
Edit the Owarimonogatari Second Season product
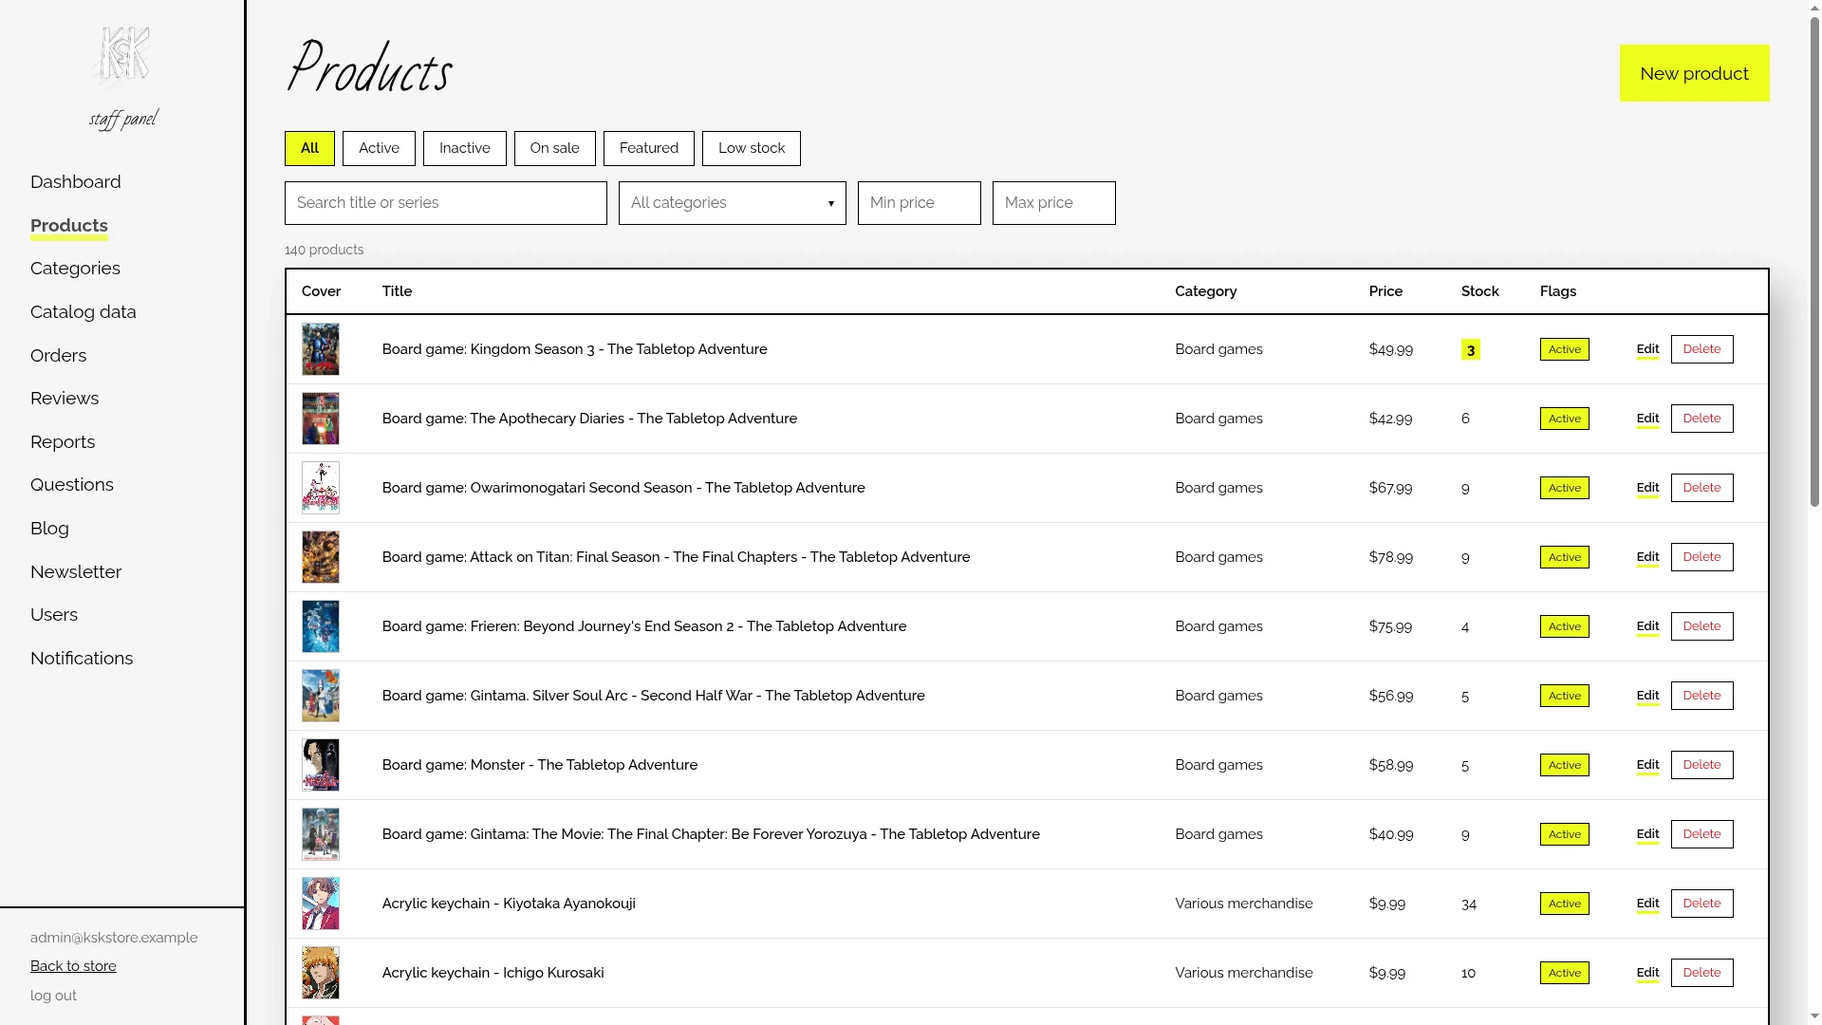[1647, 488]
